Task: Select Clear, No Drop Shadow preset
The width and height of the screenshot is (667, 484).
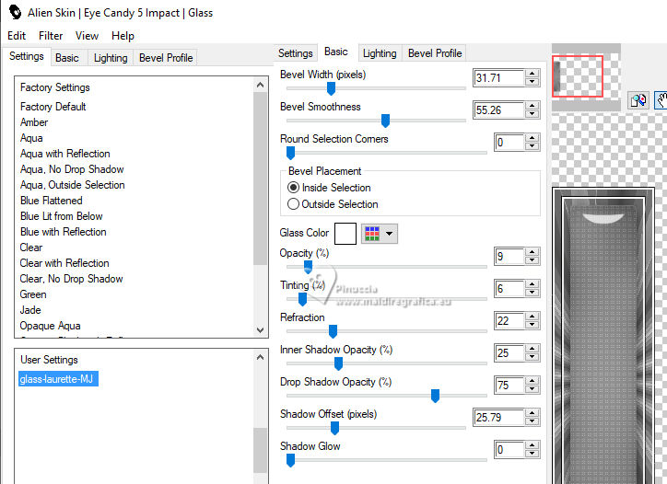Action: [x=71, y=279]
